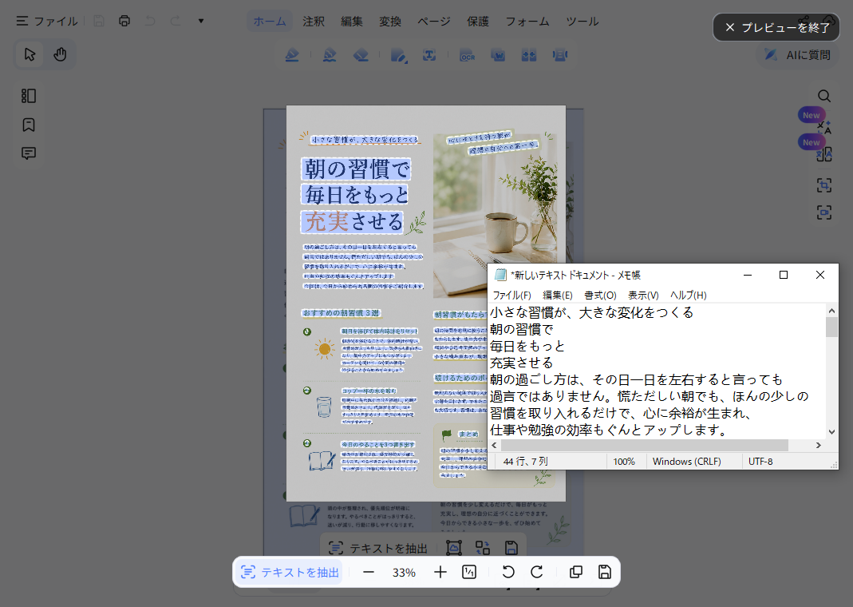Click the AIに質問 button

[x=797, y=55]
